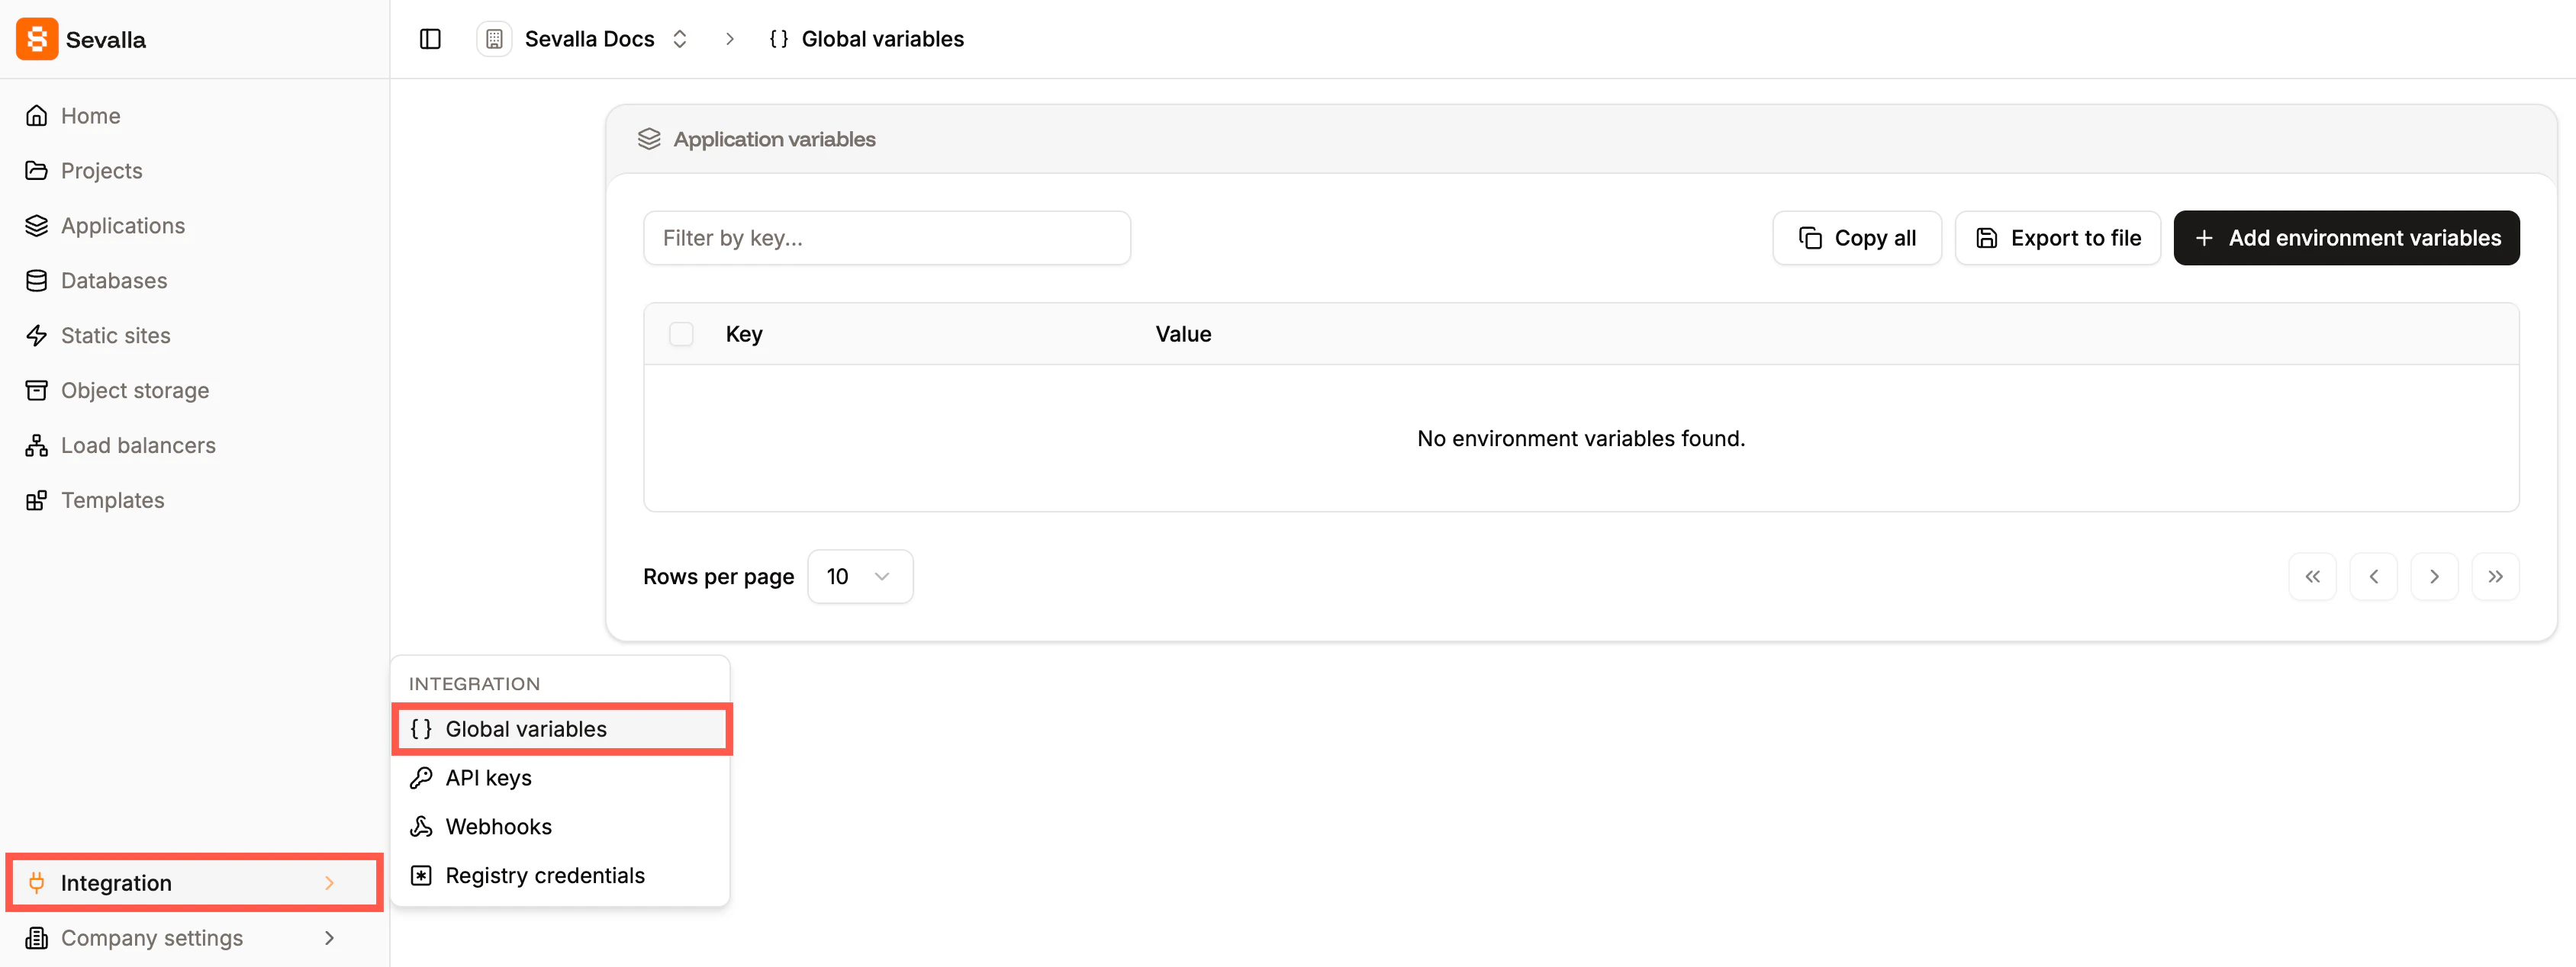Image resolution: width=2576 pixels, height=967 pixels.
Task: Click the Object storage archive icon
Action: (x=37, y=390)
